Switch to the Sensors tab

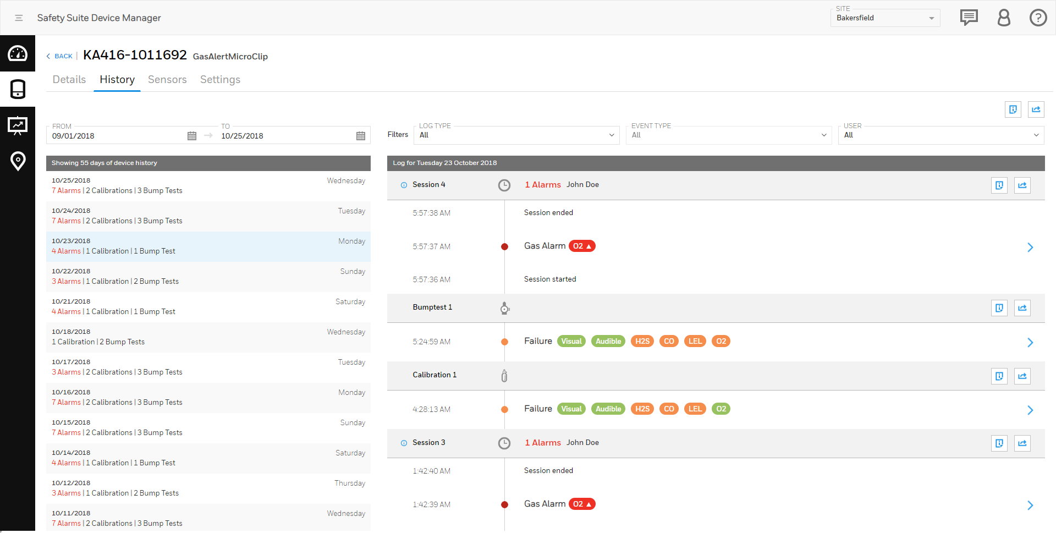[167, 80]
